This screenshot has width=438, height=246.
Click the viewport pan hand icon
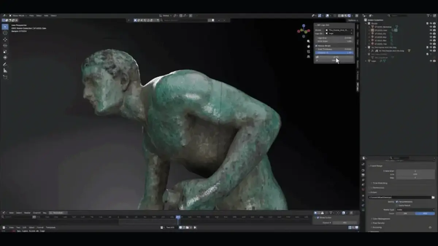pos(308,46)
